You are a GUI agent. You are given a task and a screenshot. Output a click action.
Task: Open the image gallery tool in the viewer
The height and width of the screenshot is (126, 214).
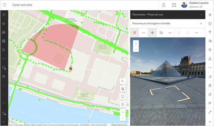click(161, 33)
